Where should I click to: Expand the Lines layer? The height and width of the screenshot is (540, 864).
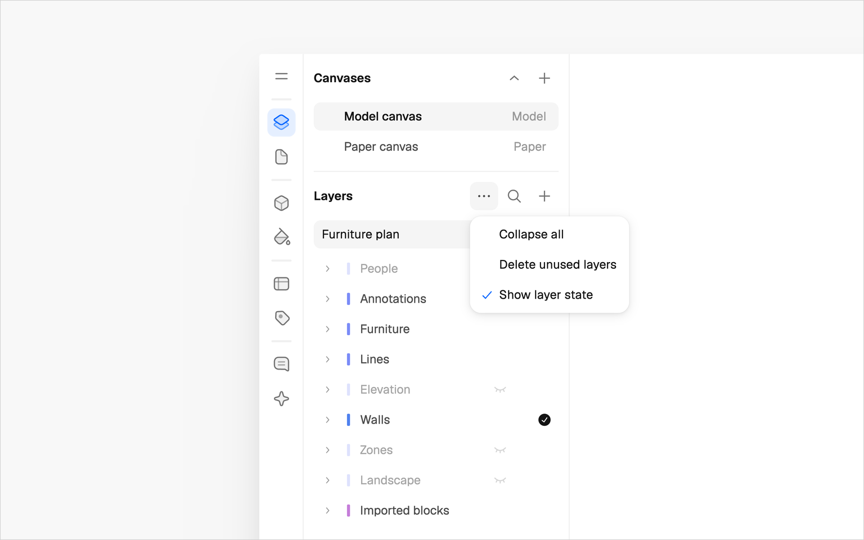coord(327,359)
